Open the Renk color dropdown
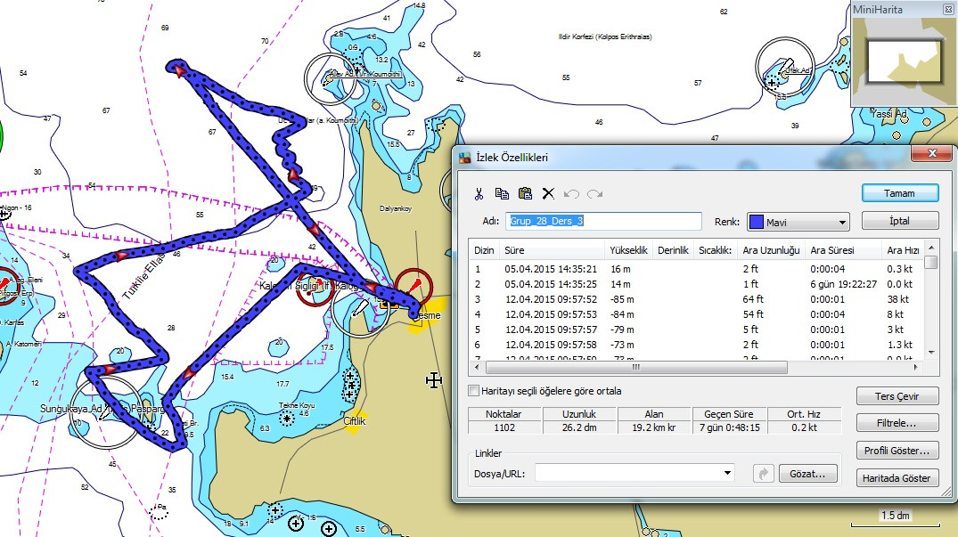 tap(842, 222)
